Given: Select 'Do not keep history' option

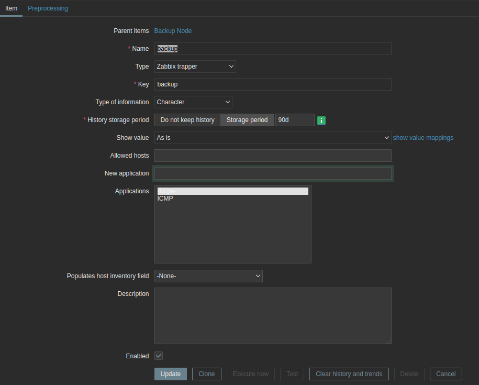Looking at the screenshot, I should click(187, 120).
